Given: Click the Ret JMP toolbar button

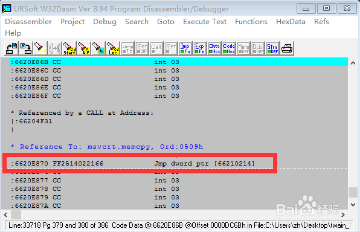Looking at the screenshot, I should [x=142, y=48].
